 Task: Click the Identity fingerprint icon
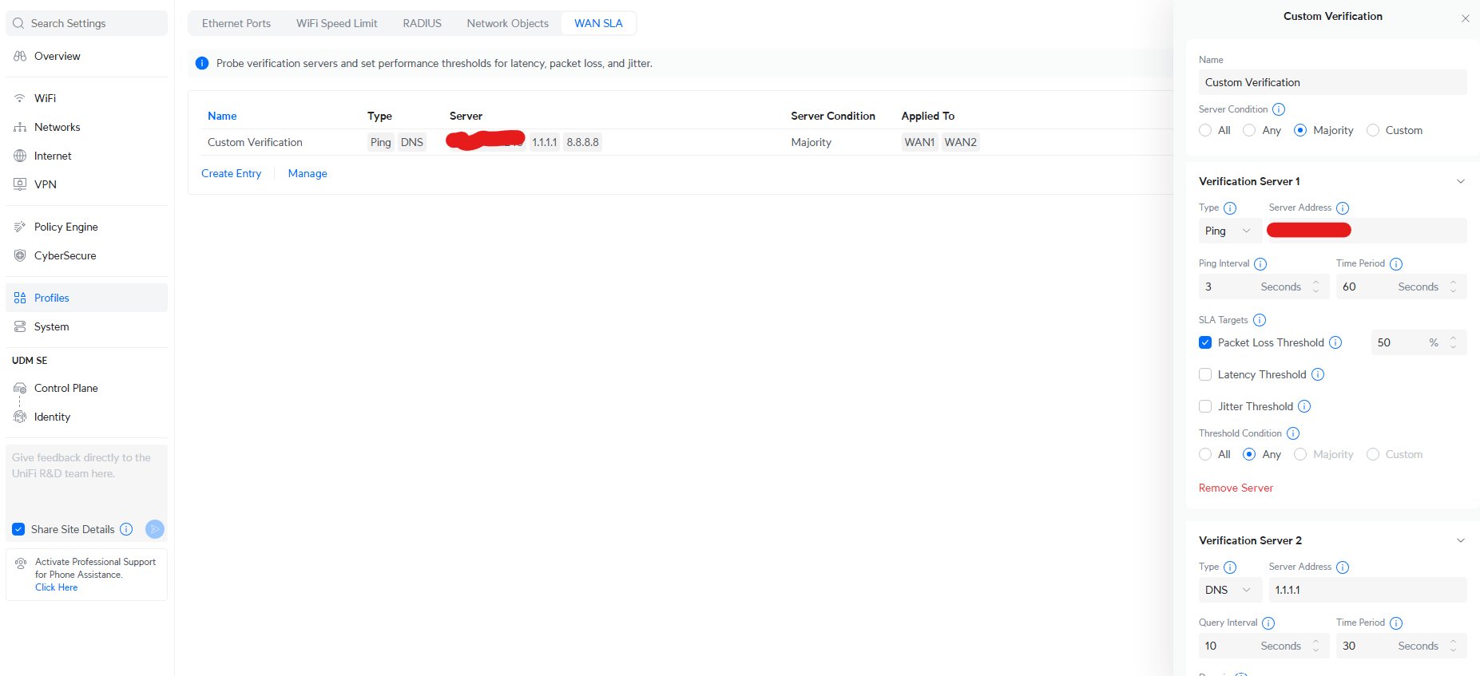[20, 417]
